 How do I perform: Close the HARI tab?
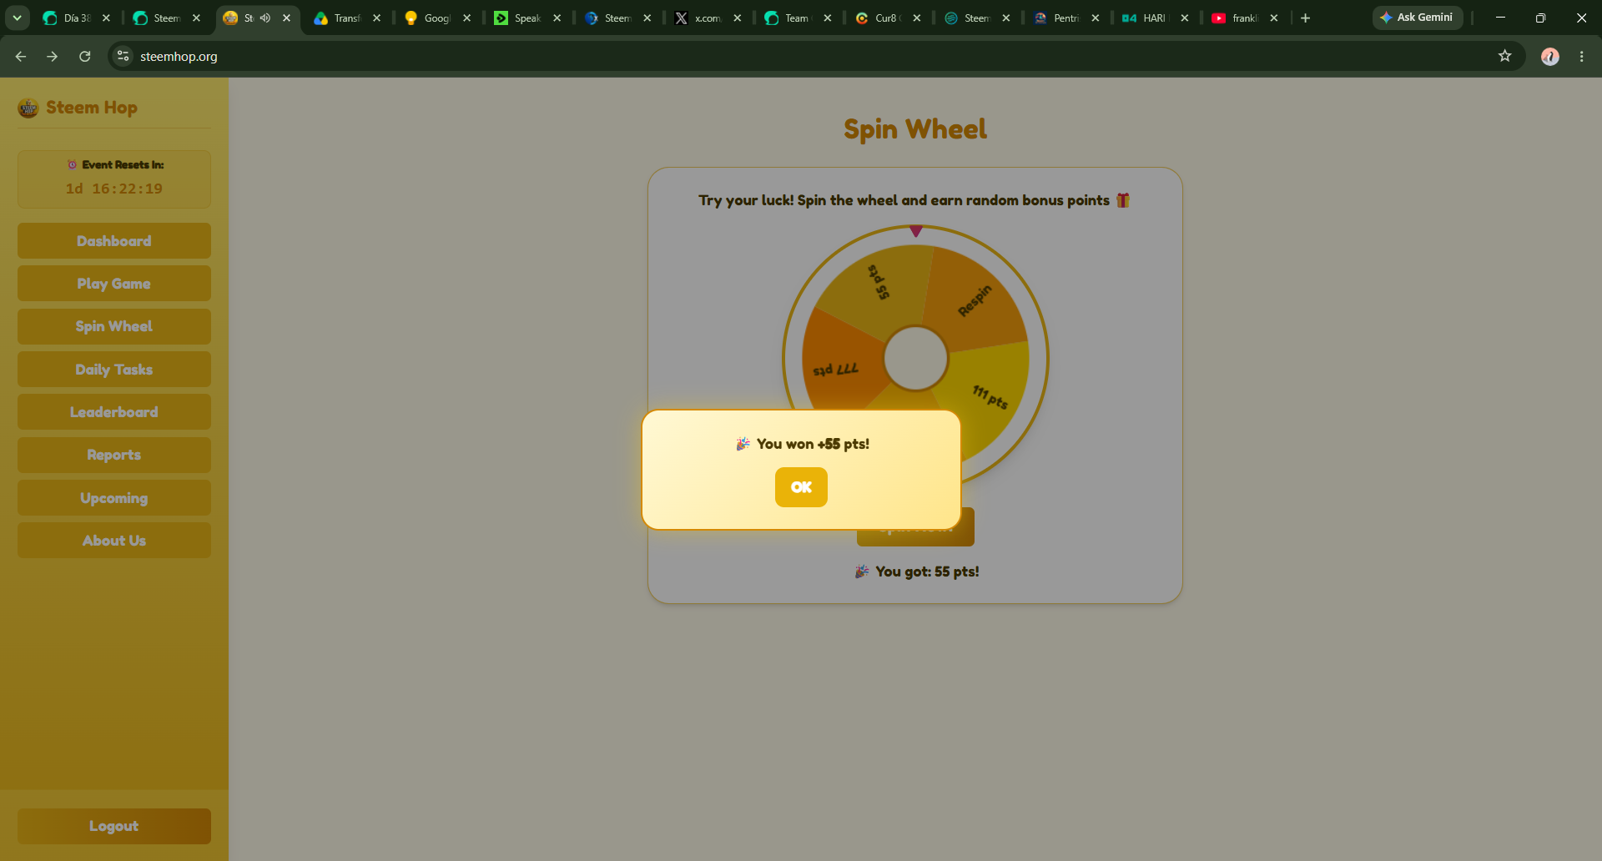click(x=1184, y=18)
